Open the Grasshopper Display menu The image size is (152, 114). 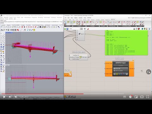pyautogui.click(x=76, y=18)
